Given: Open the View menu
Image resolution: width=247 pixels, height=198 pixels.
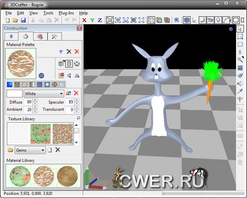Looking at the screenshot, I should click(x=34, y=13).
